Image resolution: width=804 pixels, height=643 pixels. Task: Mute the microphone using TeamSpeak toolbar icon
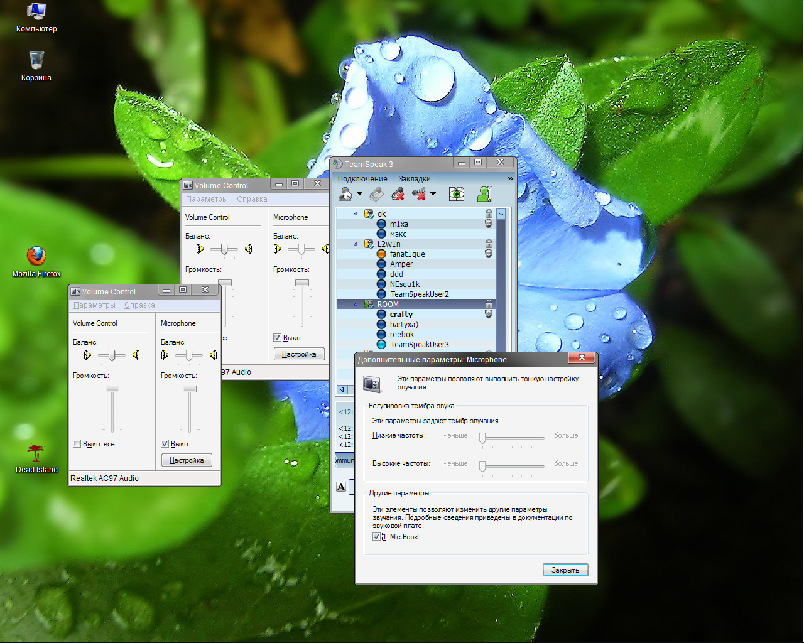(x=398, y=194)
